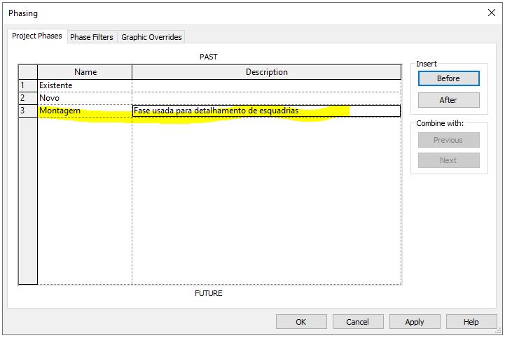Select row header number 3
The width and height of the screenshot is (505, 338).
point(28,111)
